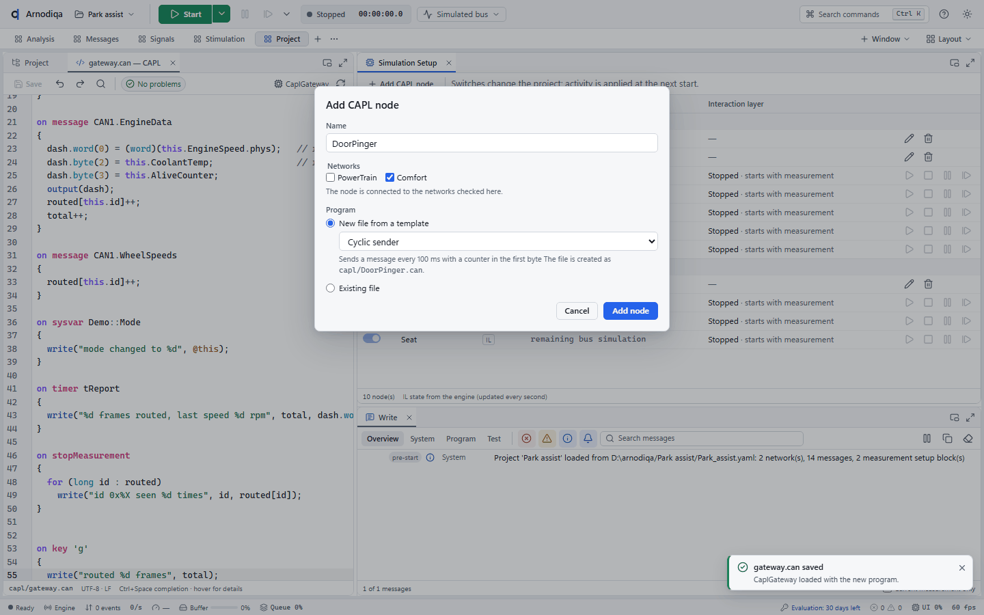Redo the edit in the CAPL editor
The image size is (984, 615).
(x=80, y=84)
